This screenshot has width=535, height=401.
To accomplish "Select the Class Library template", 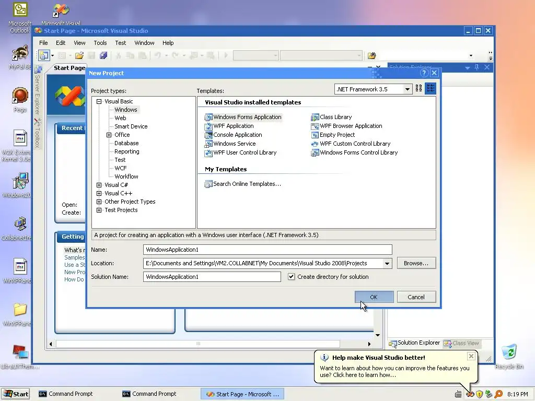I will click(331, 117).
